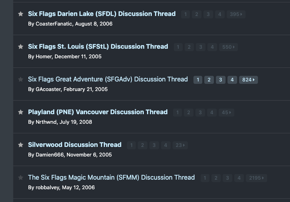Click the star icon beside Six Flags St. Louis thread
The image size is (290, 202).
[x=21, y=47]
